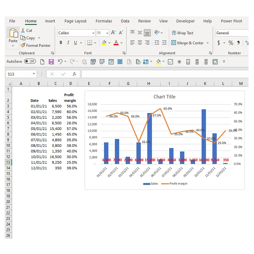Click the Chart Title text
Screen dimensions: 254x254
coord(165,97)
